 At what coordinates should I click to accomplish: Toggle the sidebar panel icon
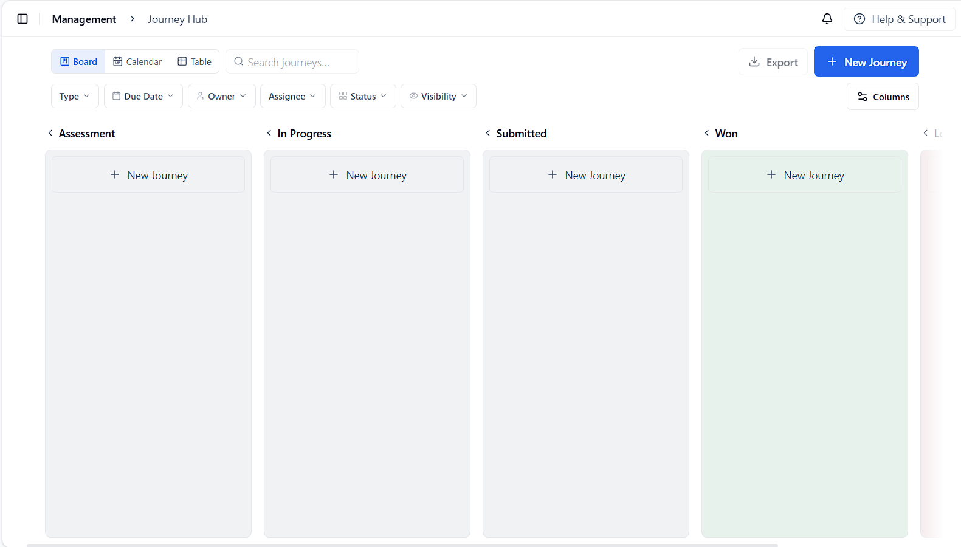pos(22,19)
